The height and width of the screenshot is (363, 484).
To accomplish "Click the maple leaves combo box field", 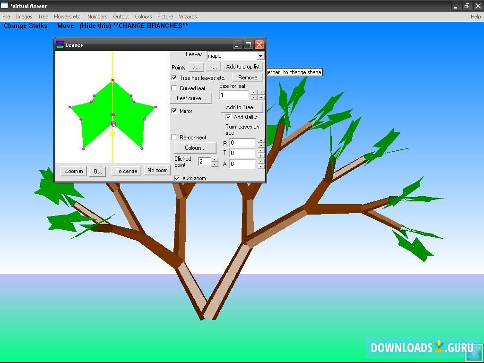I will (x=232, y=56).
